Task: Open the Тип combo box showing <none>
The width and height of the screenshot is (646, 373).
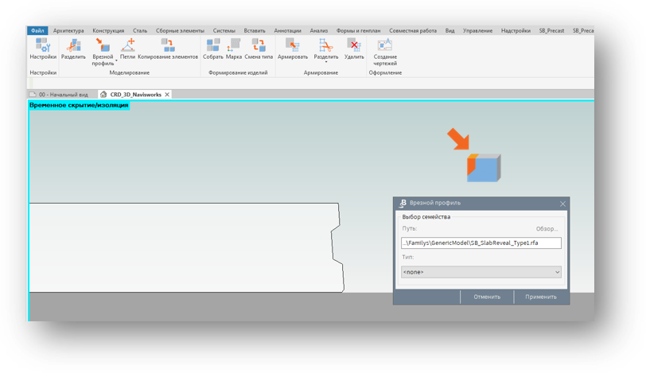Action: pos(481,272)
